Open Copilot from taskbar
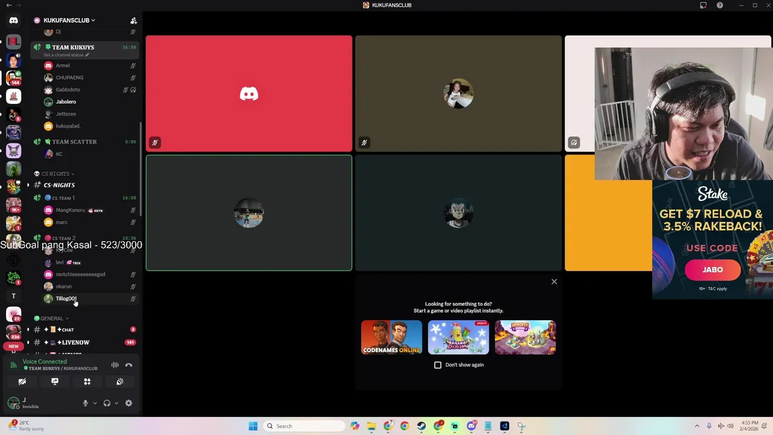 [x=354, y=426]
